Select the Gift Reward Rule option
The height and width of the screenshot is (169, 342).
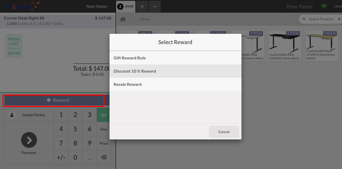point(175,58)
